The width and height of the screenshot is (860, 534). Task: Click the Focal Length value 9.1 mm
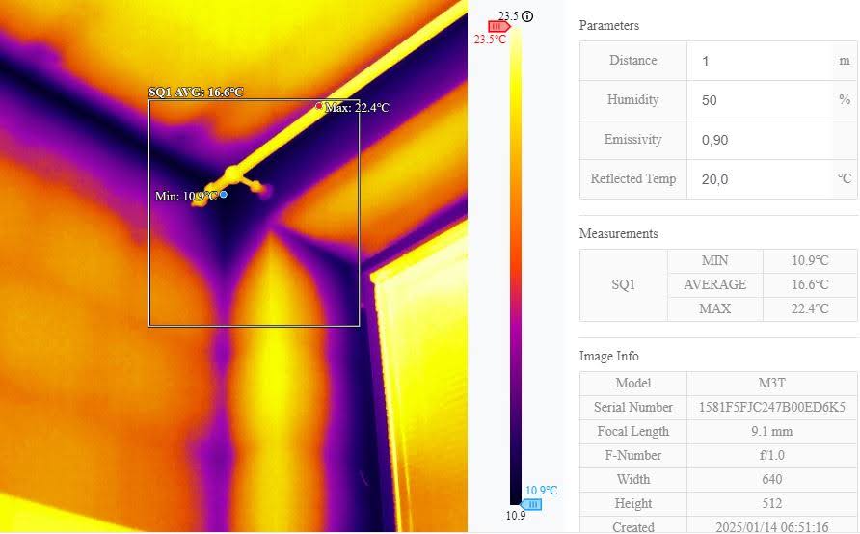(x=771, y=431)
